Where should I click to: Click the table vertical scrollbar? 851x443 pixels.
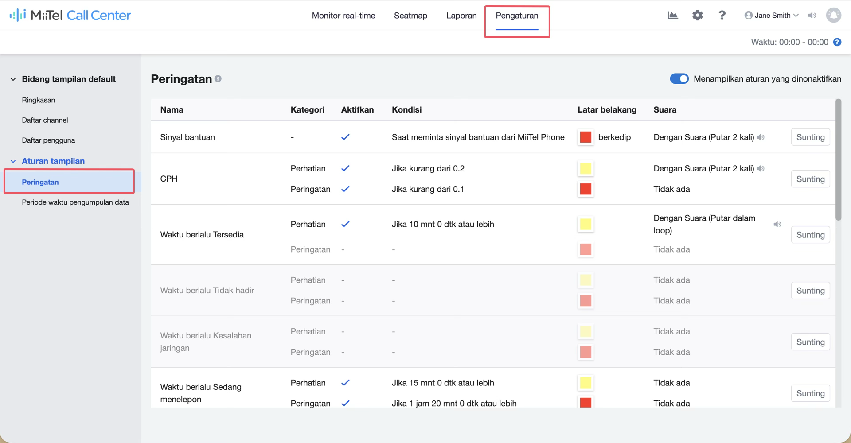[x=838, y=159]
